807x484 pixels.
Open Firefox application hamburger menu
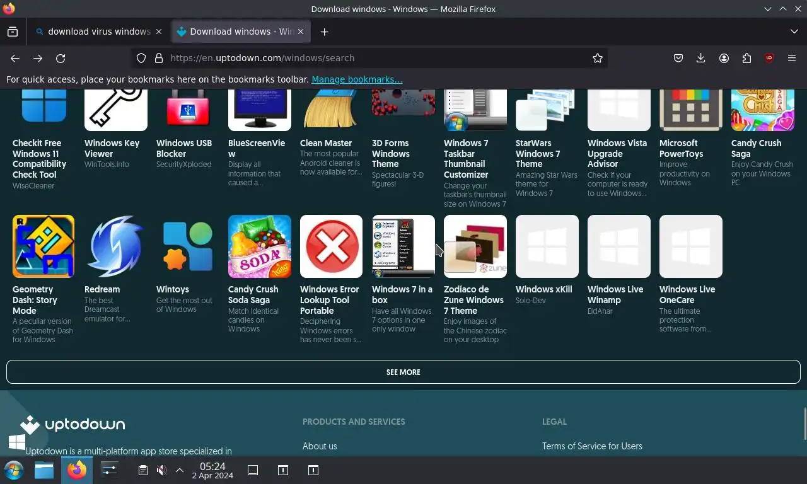792,58
